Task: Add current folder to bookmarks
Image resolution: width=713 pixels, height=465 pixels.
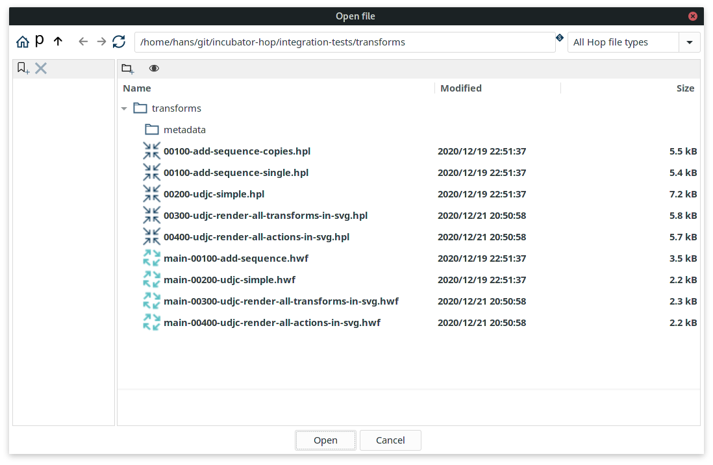Action: click(x=23, y=68)
